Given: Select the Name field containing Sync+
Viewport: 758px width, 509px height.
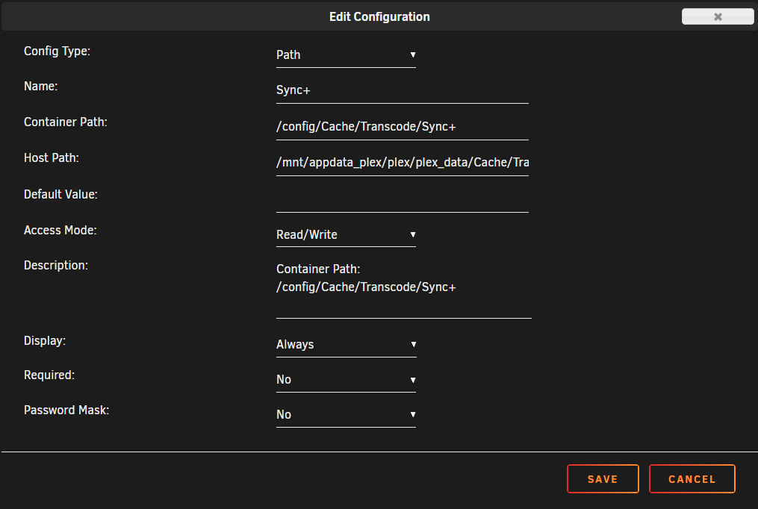Looking at the screenshot, I should pos(402,90).
